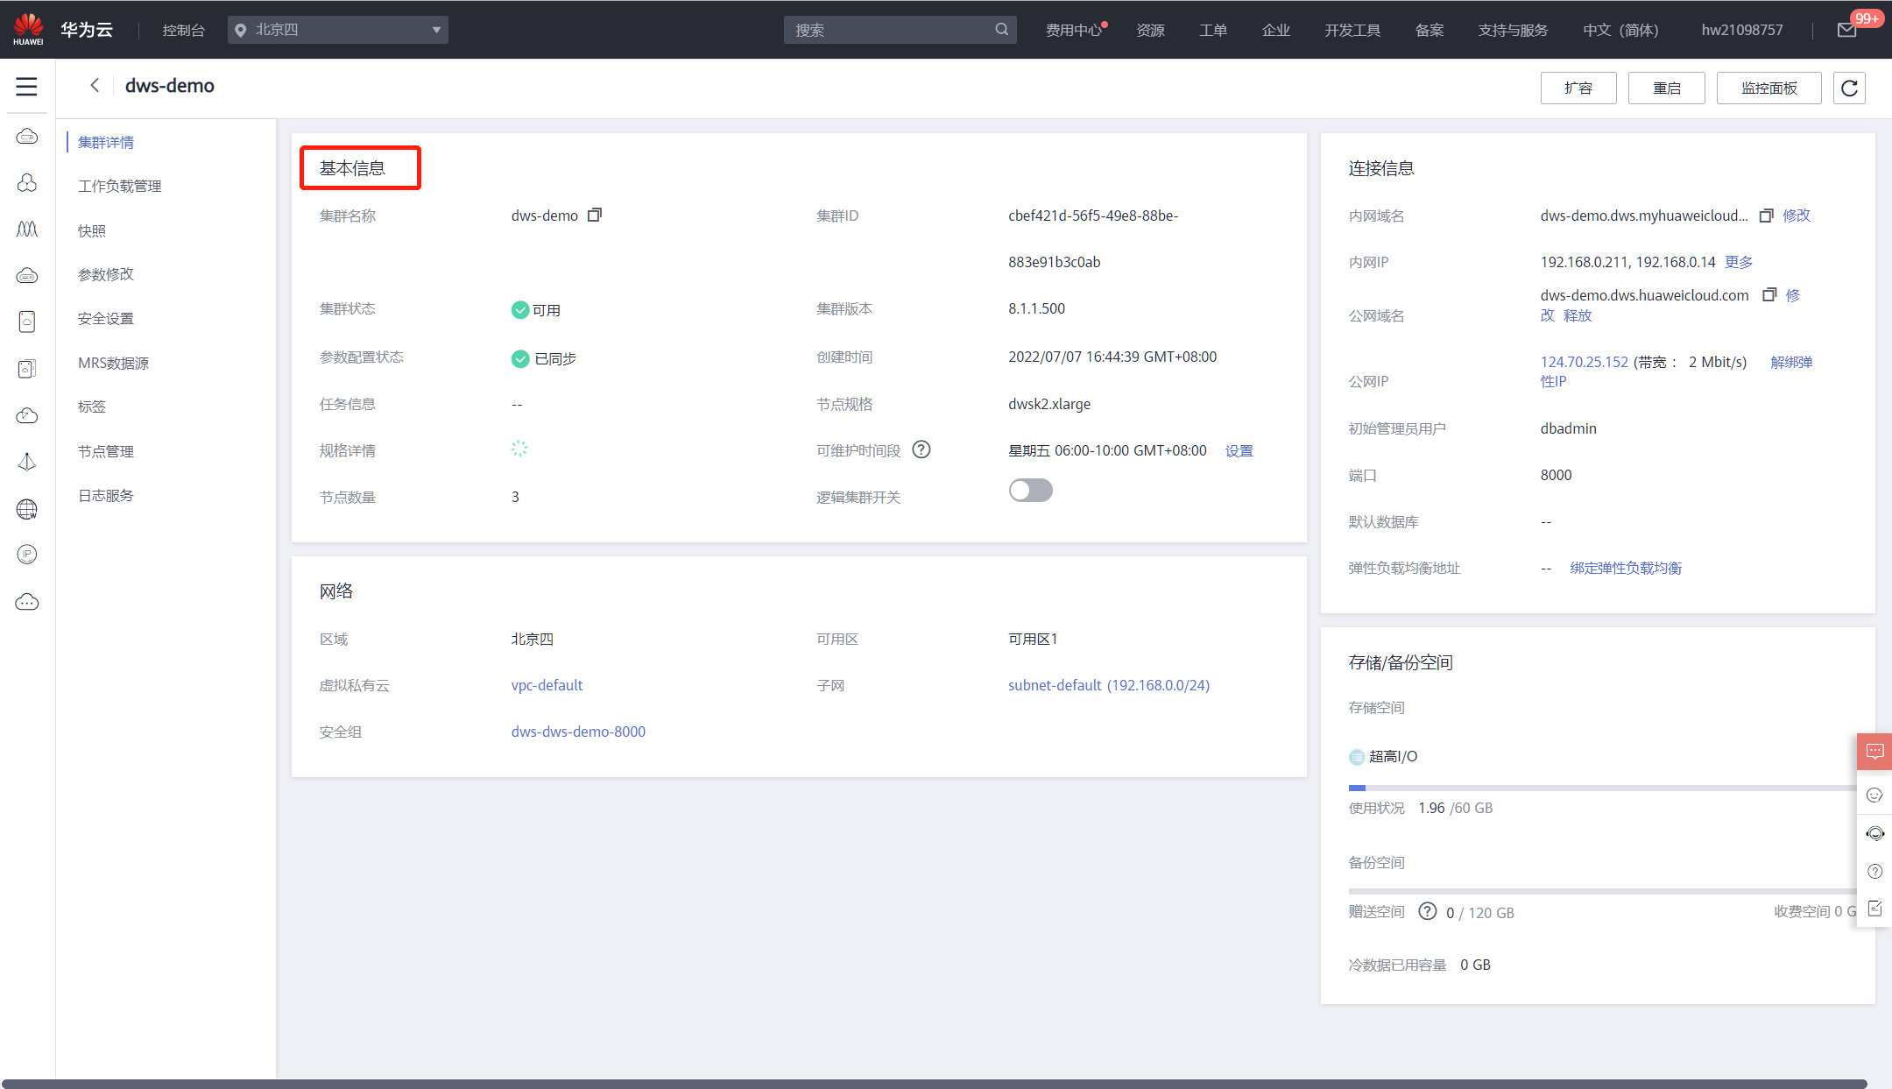This screenshot has height=1089, width=1892.
Task: Copy the cluster name dws-demo
Action: point(595,215)
